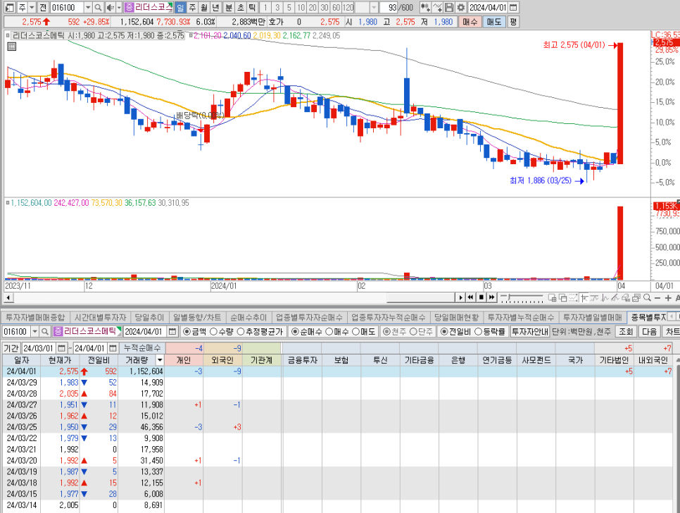
Task: Open the 당일매매현황 tab
Action: pos(456,318)
